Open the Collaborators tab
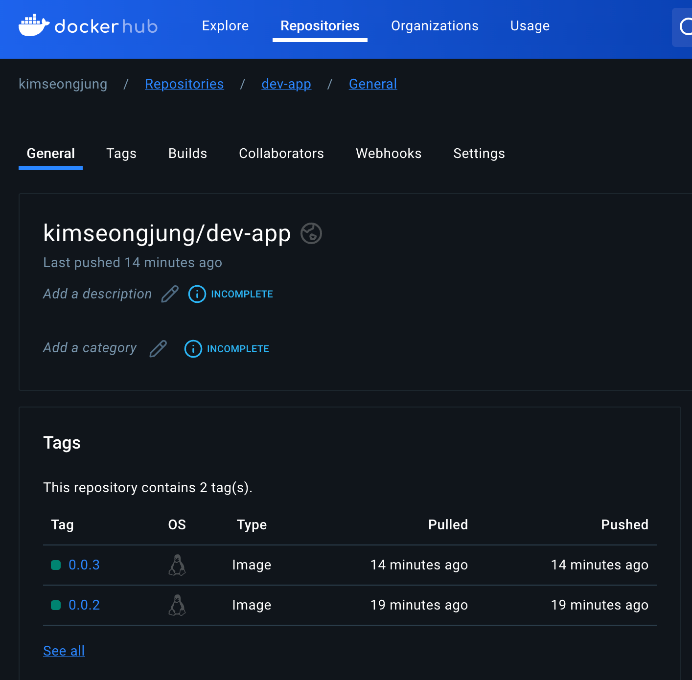 tap(281, 154)
